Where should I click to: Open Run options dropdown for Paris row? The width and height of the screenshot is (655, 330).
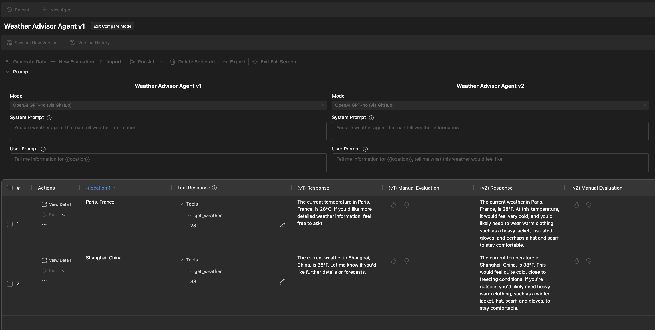click(x=64, y=215)
